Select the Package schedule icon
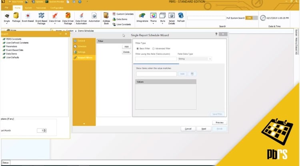This screenshot has width=300, height=166. pyautogui.click(x=16, y=17)
